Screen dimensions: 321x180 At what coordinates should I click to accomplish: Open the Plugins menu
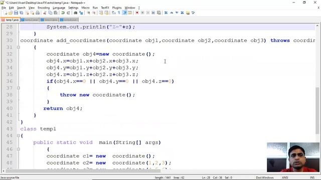tap(117, 8)
